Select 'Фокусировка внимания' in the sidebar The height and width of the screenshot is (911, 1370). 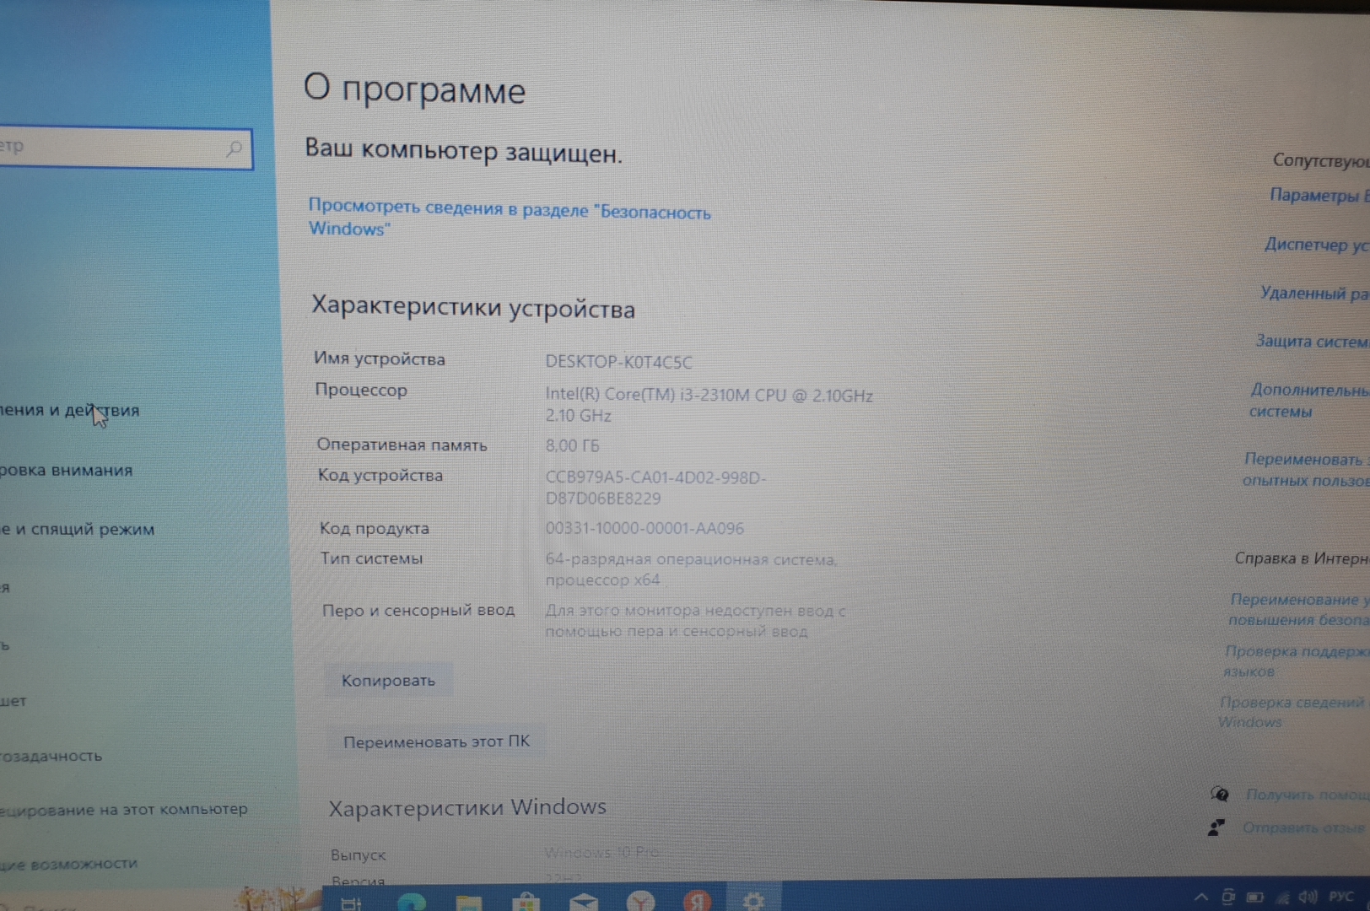click(67, 471)
